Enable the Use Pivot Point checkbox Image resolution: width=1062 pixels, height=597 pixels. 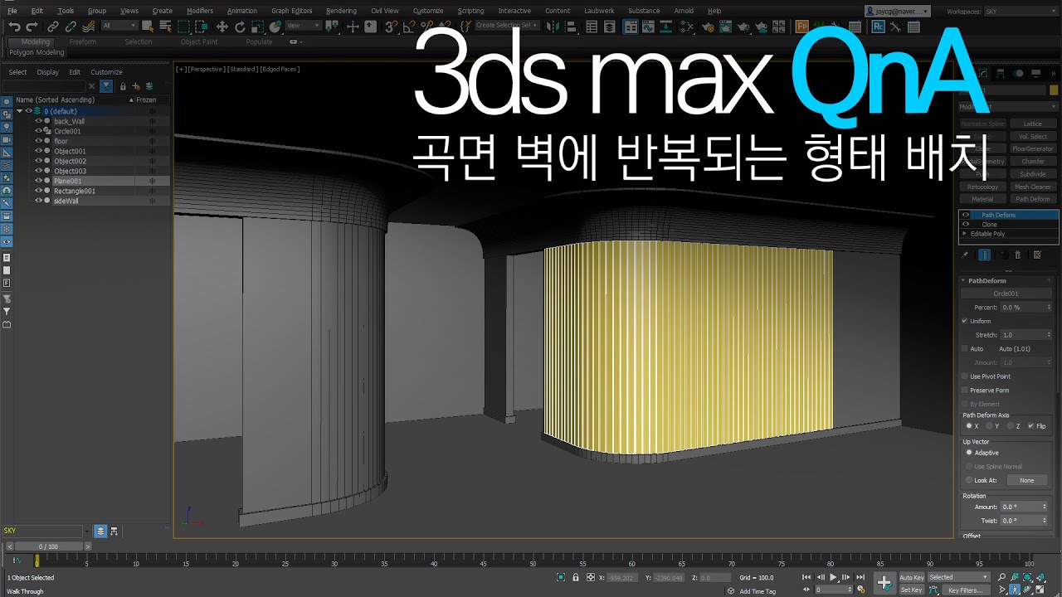[x=964, y=376]
